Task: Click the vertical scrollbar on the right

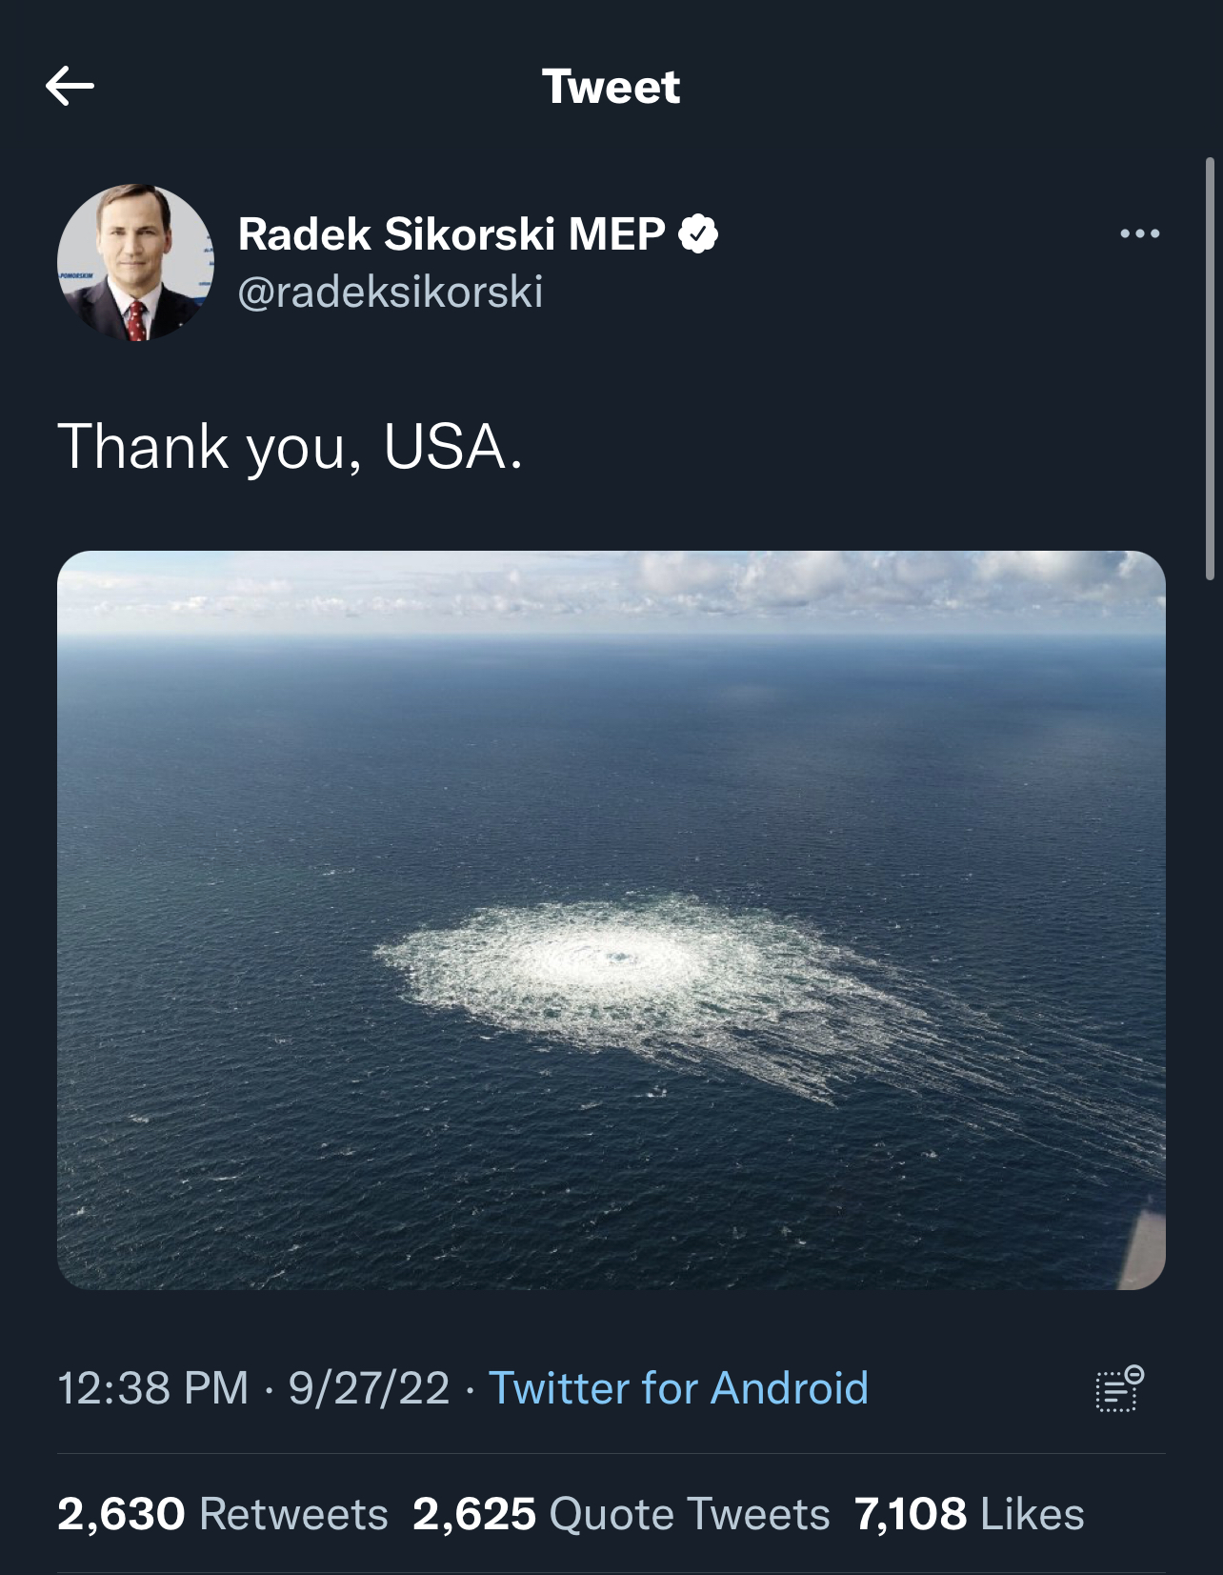Action: point(1210,369)
